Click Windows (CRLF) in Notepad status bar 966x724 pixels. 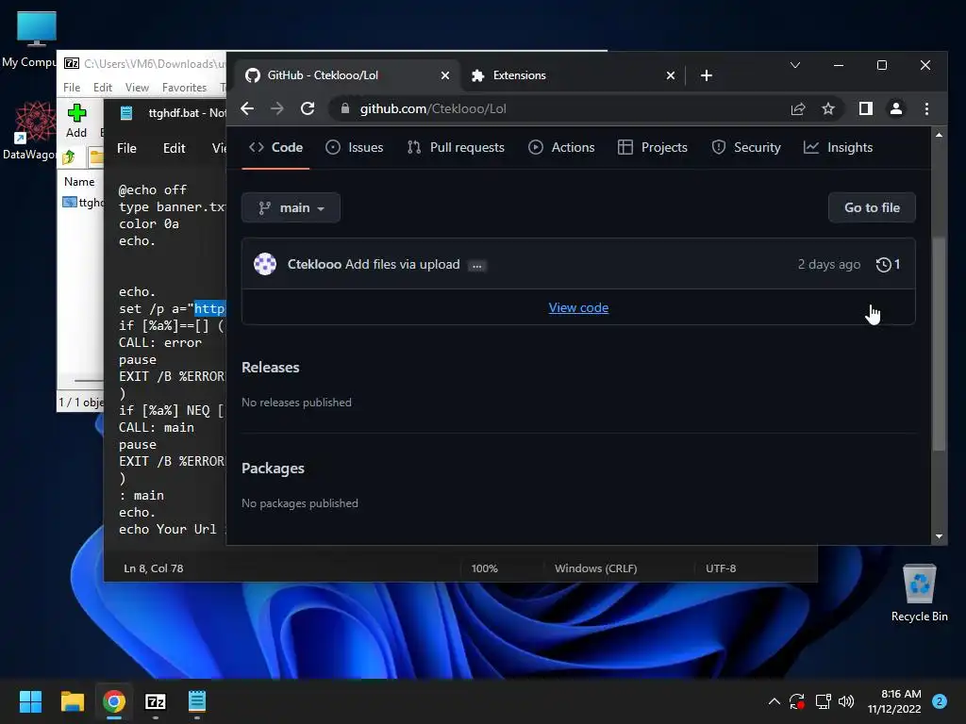tap(596, 568)
